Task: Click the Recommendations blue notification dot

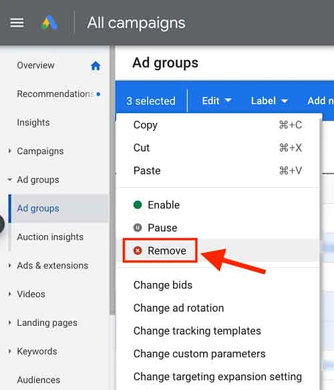Action: point(98,94)
